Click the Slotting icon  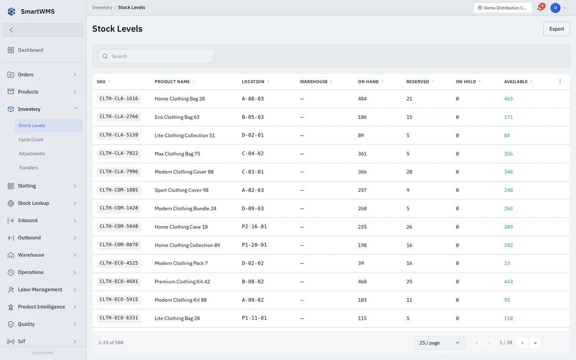[x=11, y=186]
